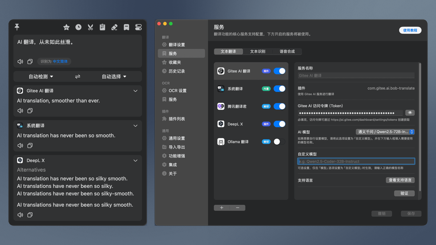Open history with the clock icon
The width and height of the screenshot is (436, 245).
(78, 27)
